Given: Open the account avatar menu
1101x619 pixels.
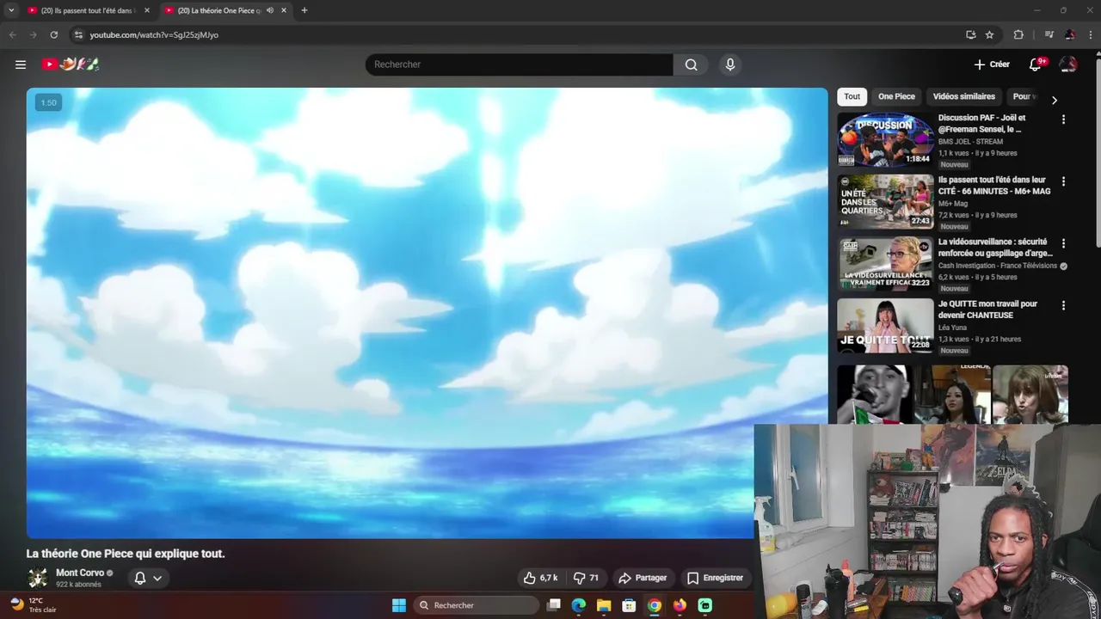Looking at the screenshot, I should click(x=1068, y=64).
